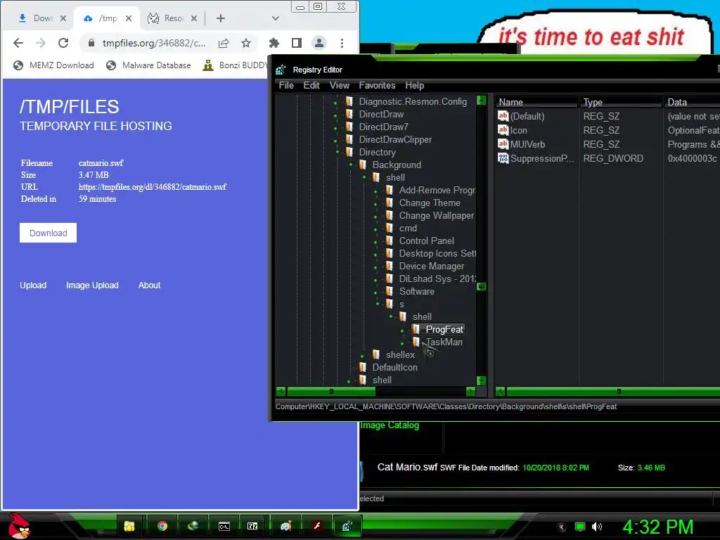
Task: Open File Explorer from the taskbar
Action: tap(129, 526)
